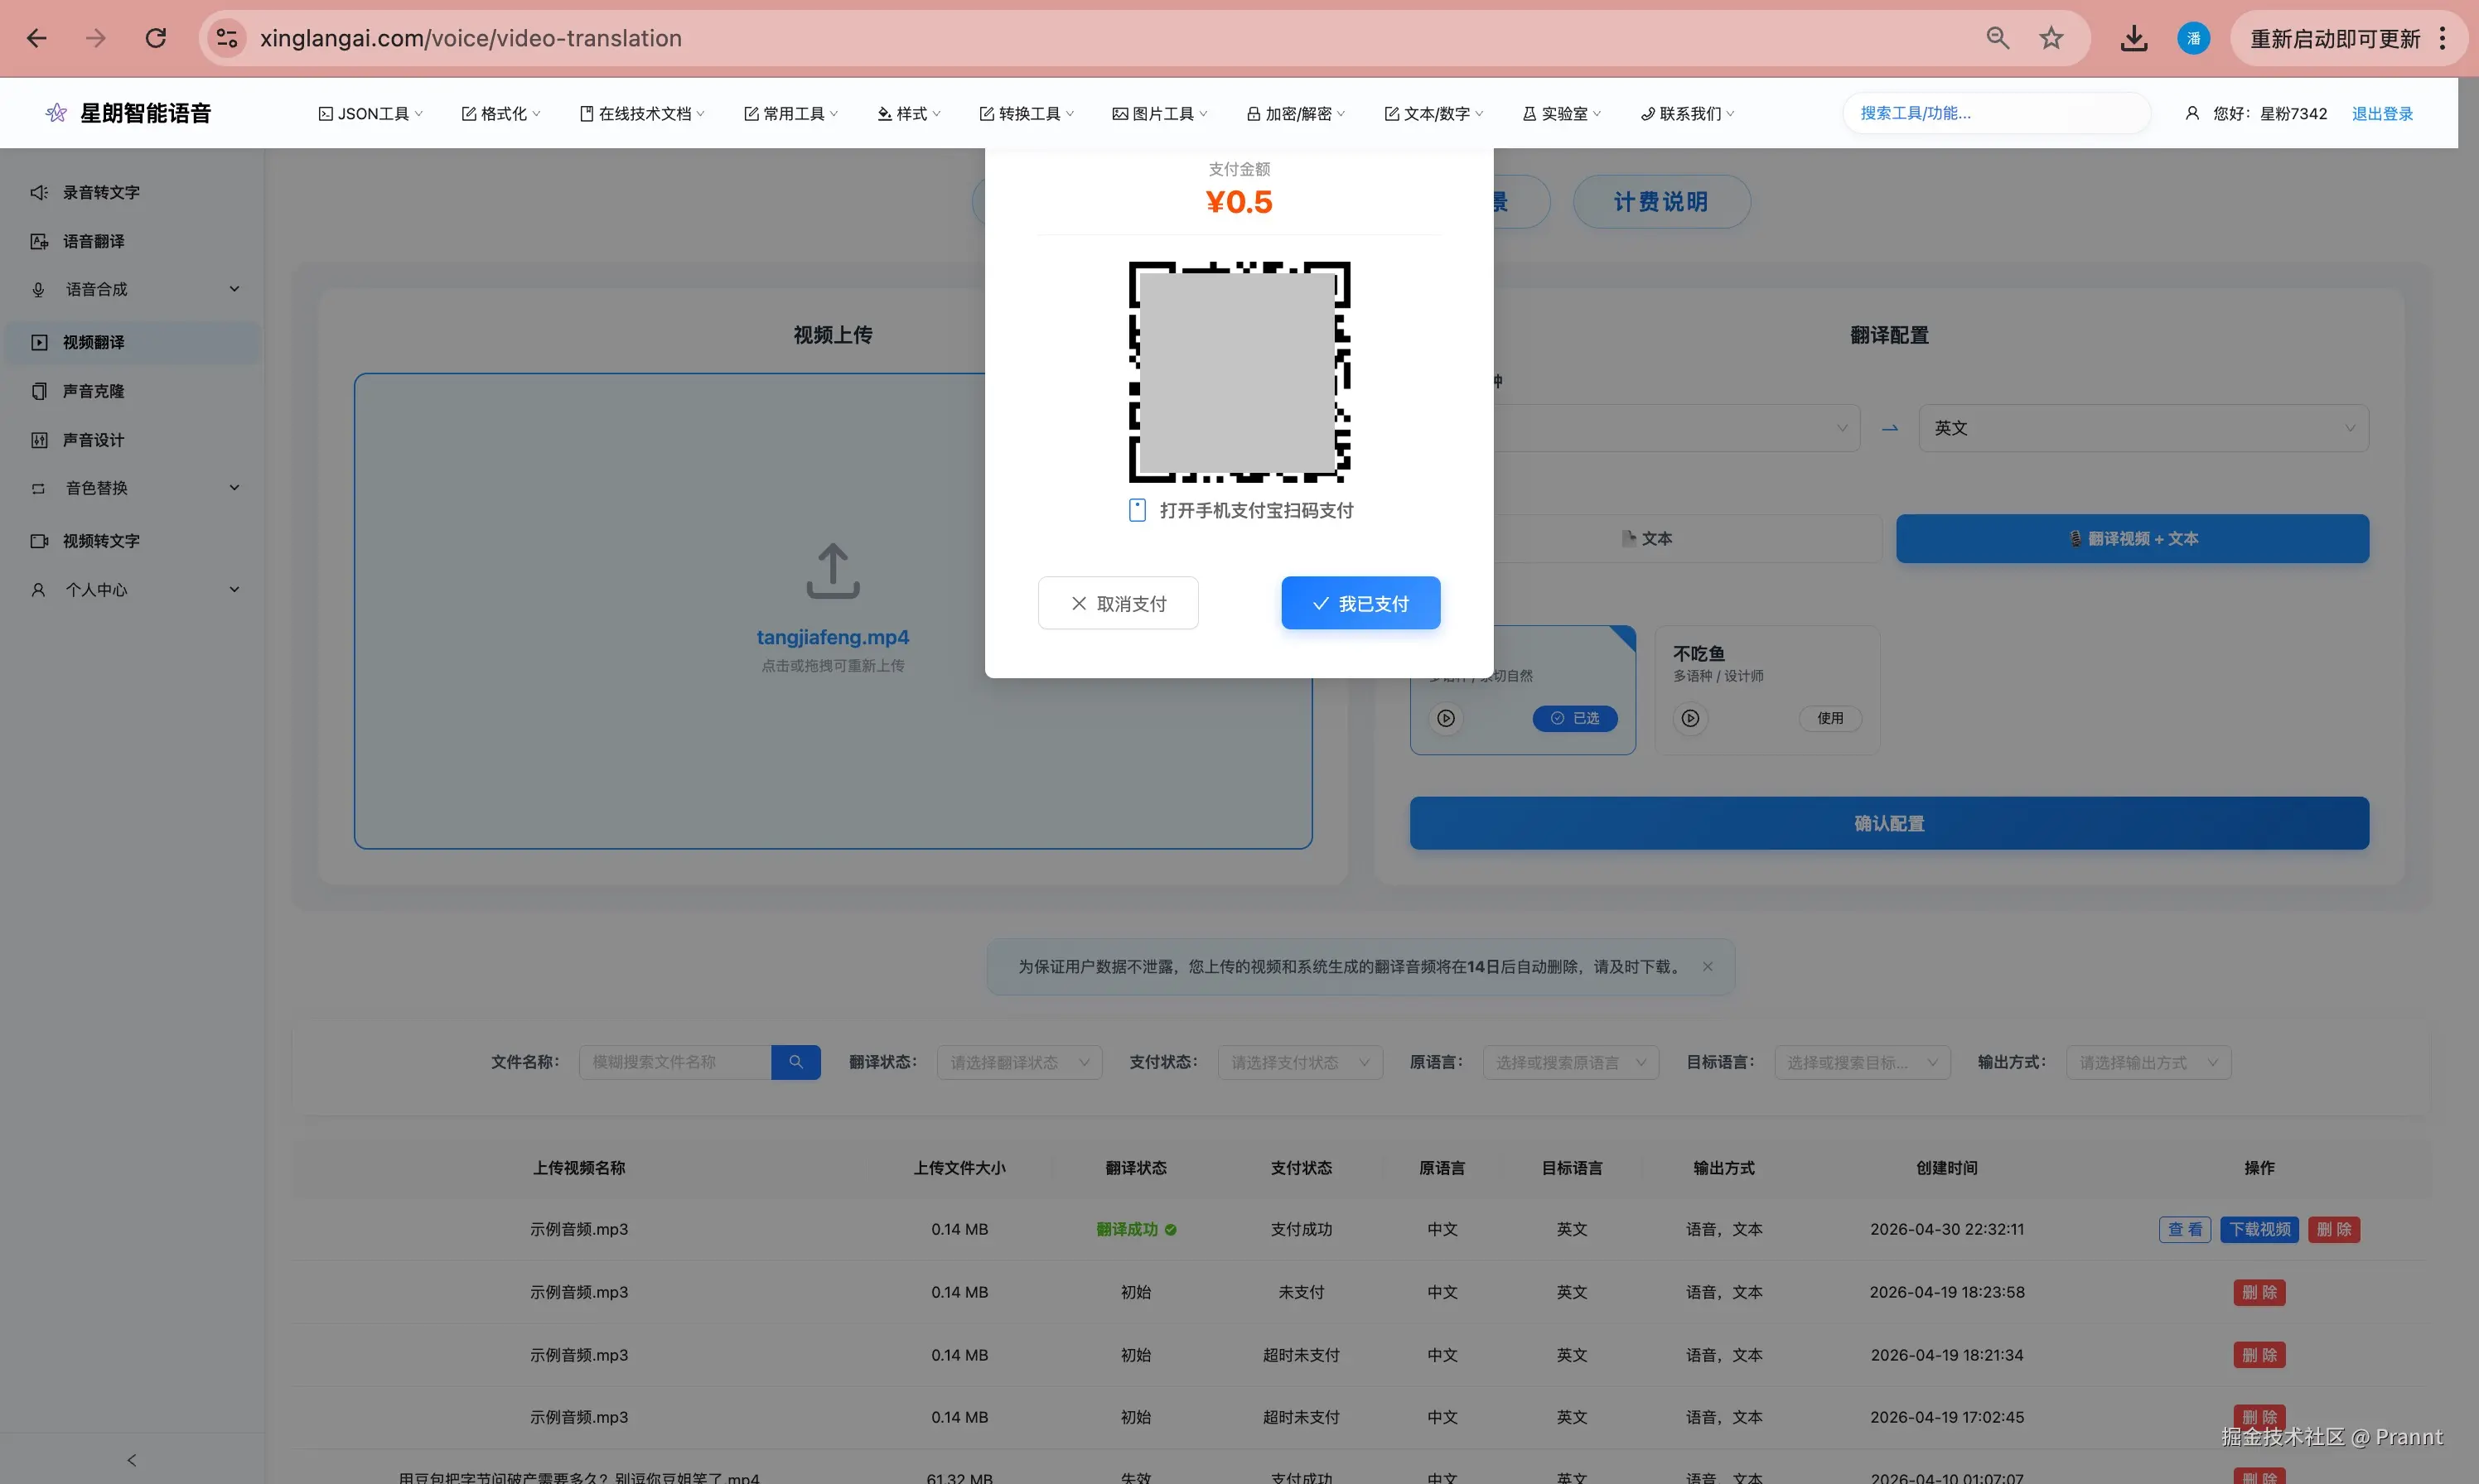
Task: Toggle the 已选 voice selection
Action: [x=1574, y=718]
